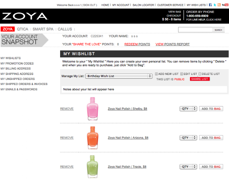Open Zoya Nail Polish | Shelby, $8 link
Screen dimensions: 229x181
[x=127, y=109]
